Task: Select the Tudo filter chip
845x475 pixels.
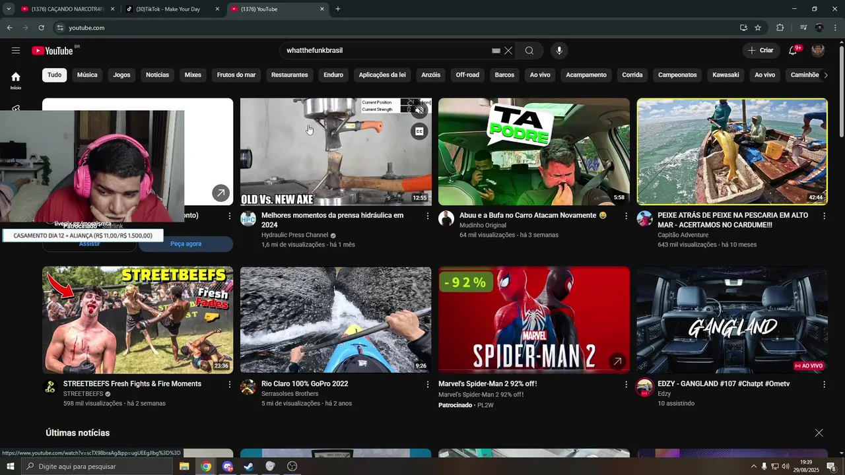Action: coord(55,75)
